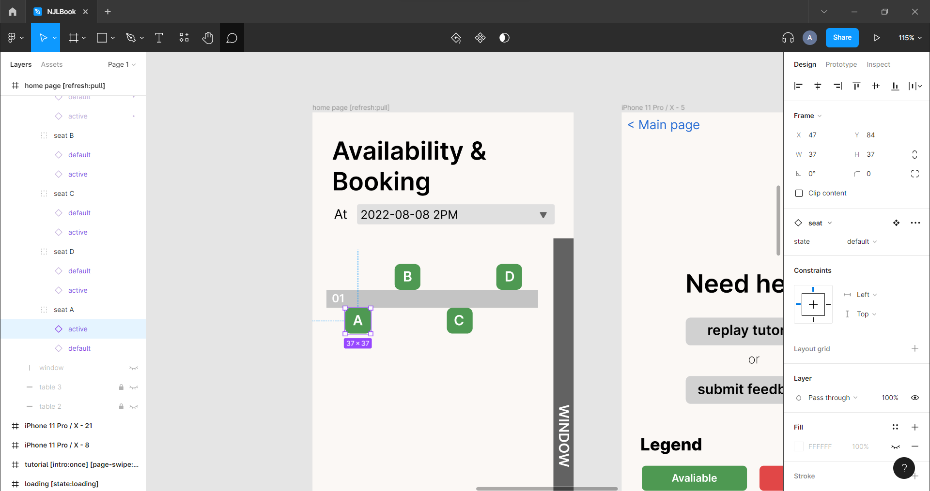Open the Pass through blend mode dropdown
The width and height of the screenshot is (930, 491).
833,398
